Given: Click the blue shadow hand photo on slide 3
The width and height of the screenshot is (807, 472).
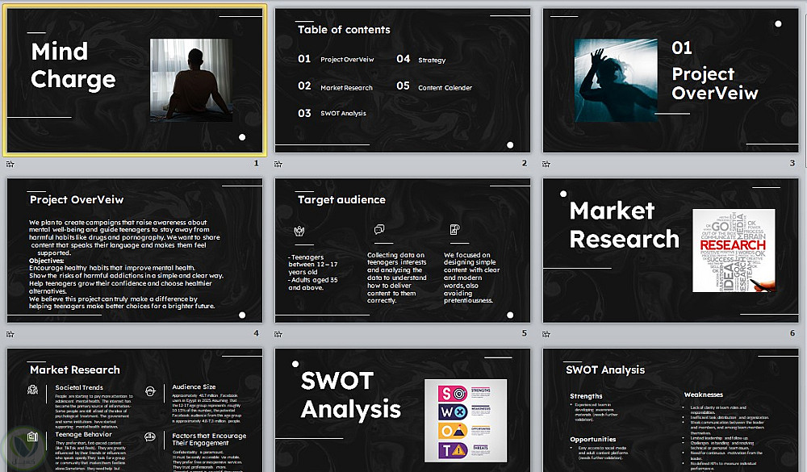Looking at the screenshot, I should coord(616,81).
